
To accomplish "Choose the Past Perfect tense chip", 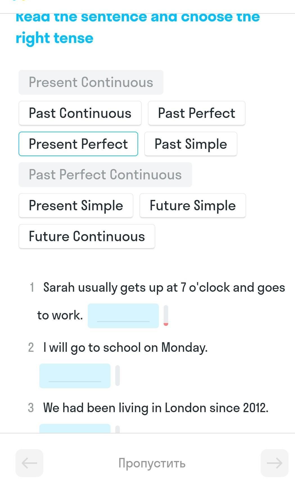I will tap(197, 113).
